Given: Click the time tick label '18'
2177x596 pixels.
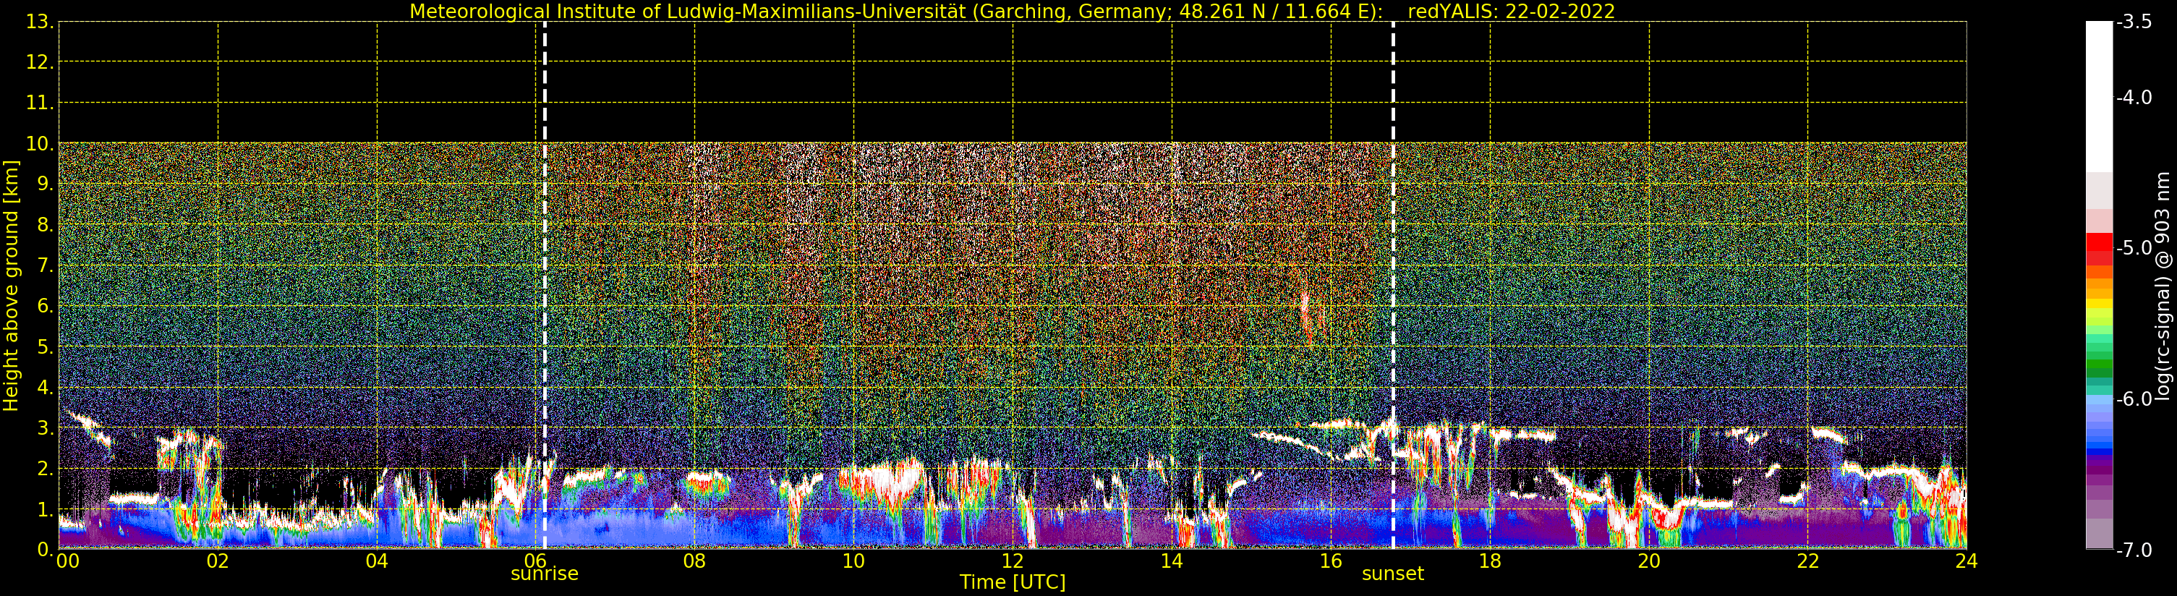Looking at the screenshot, I should 1490,561.
